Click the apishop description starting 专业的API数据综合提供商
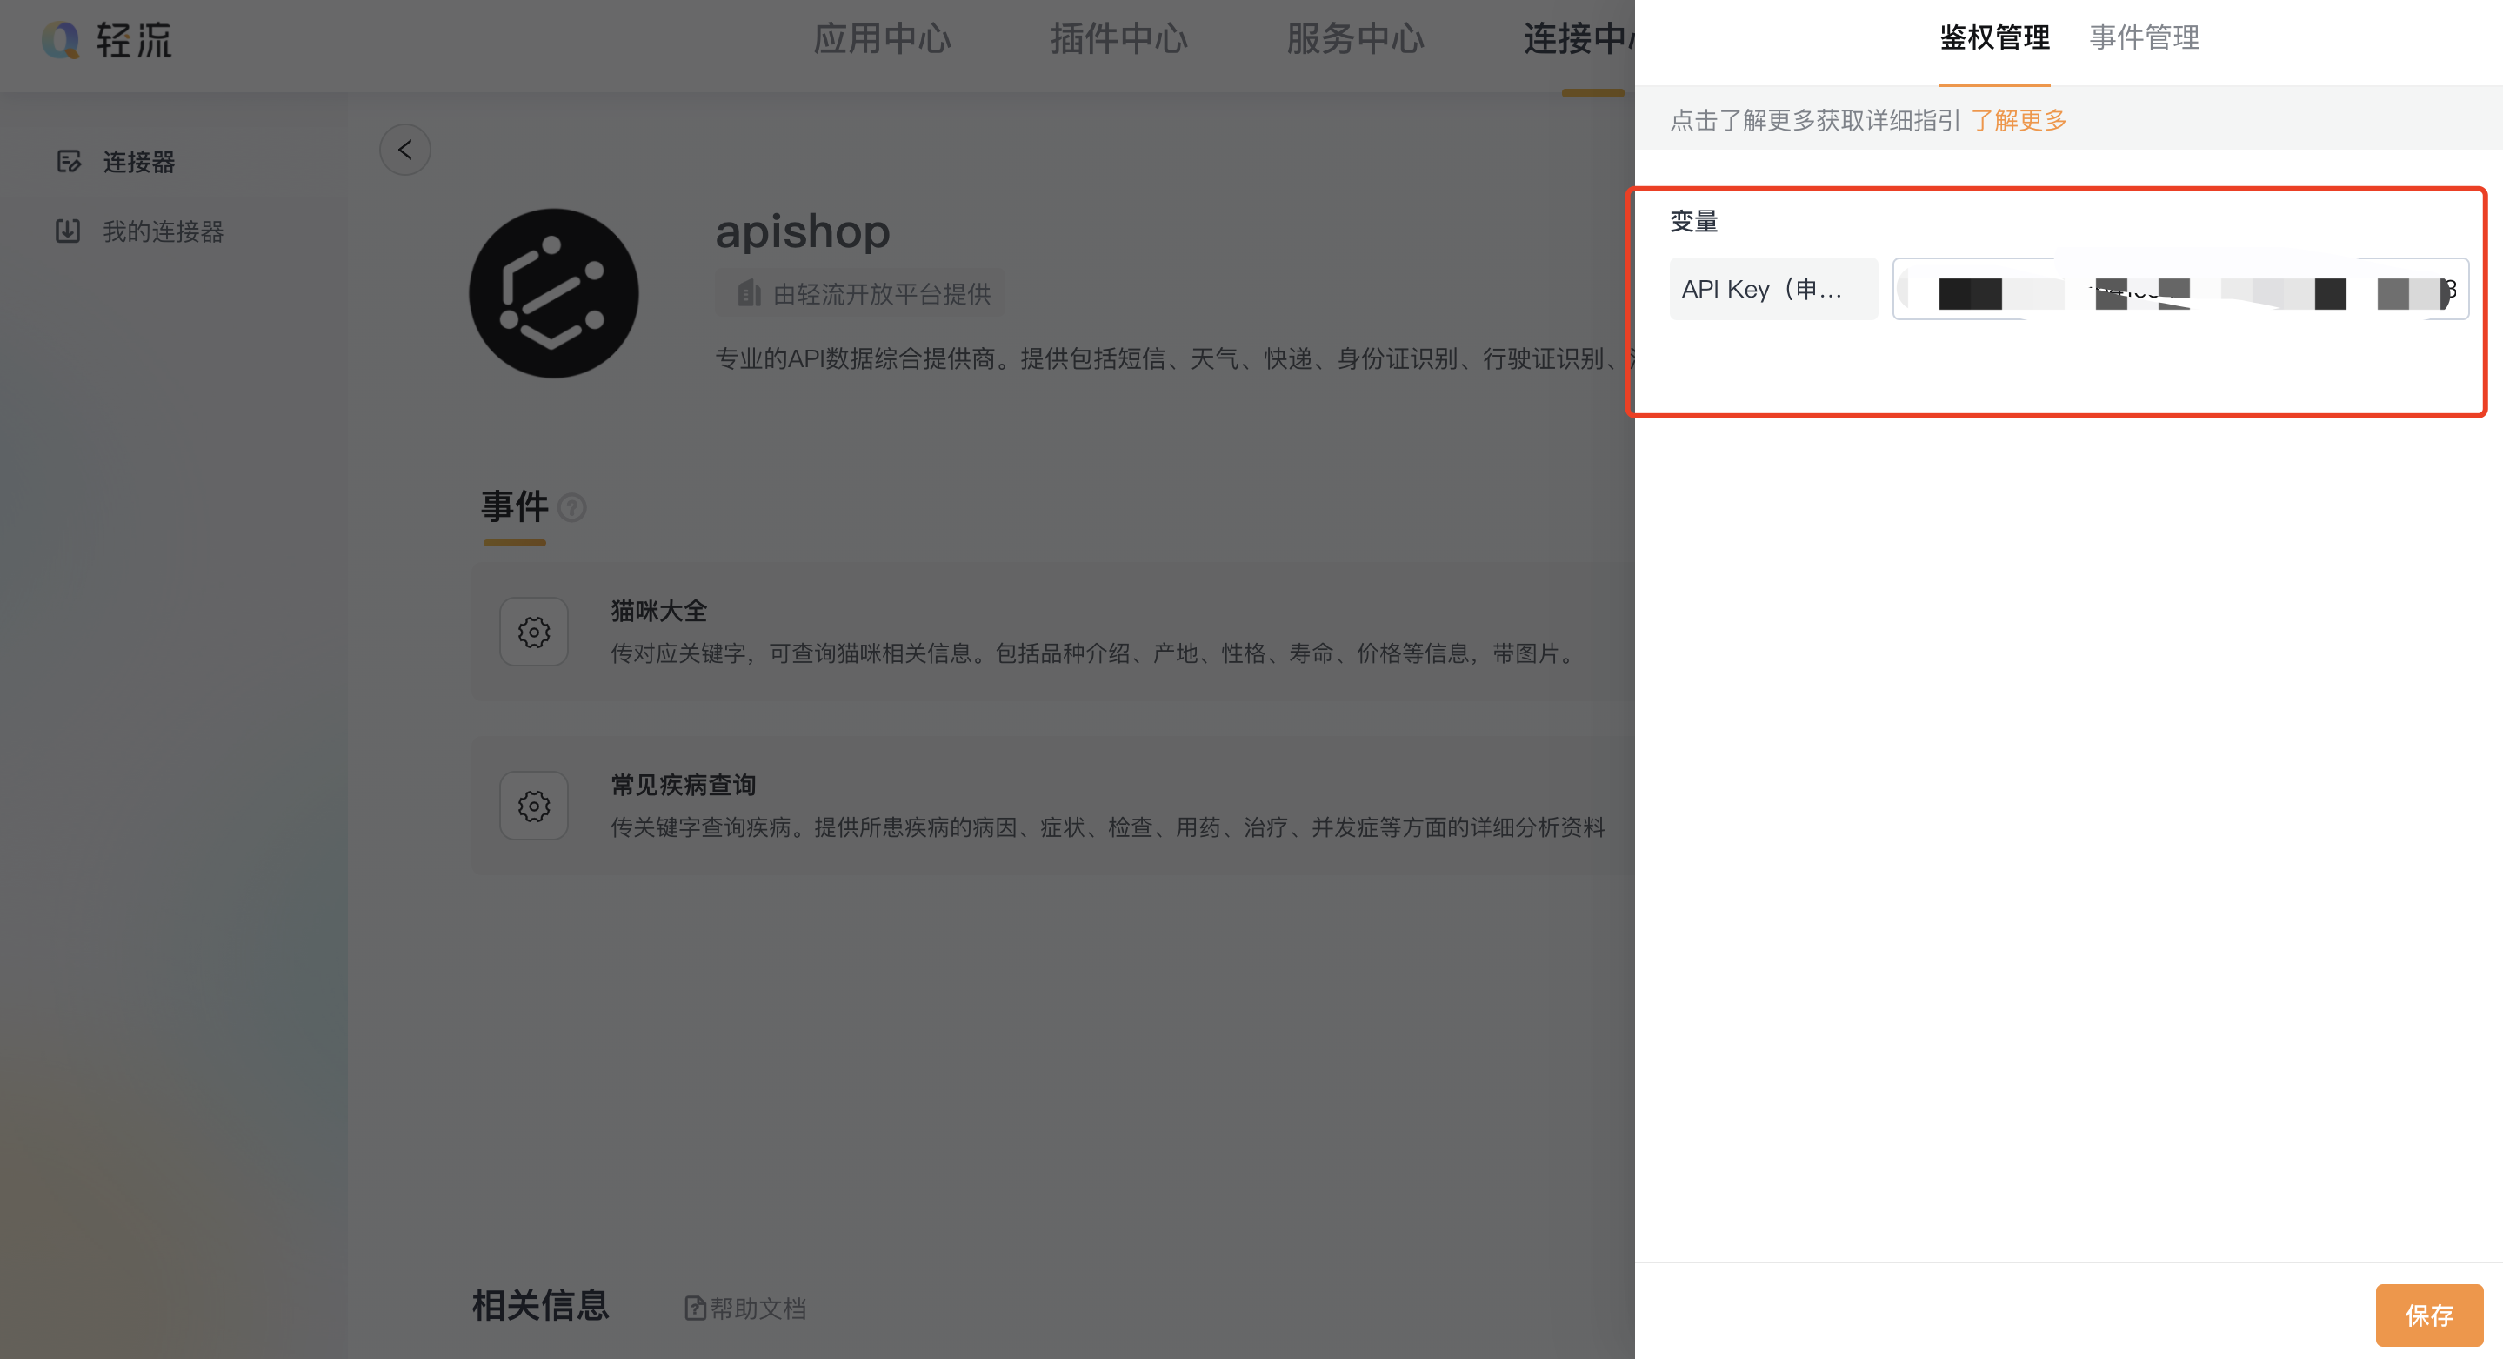The width and height of the screenshot is (2503, 1359). point(1175,358)
